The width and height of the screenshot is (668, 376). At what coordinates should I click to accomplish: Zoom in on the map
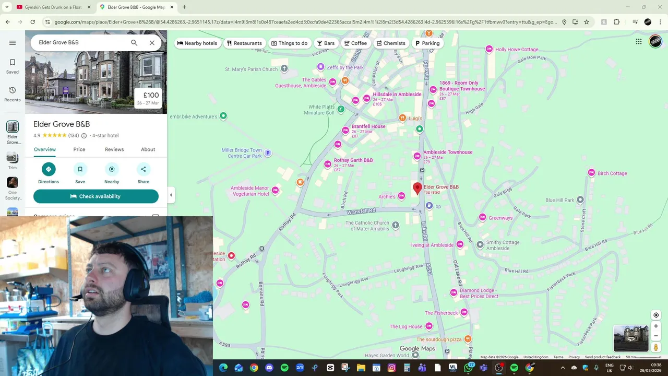tap(656, 326)
